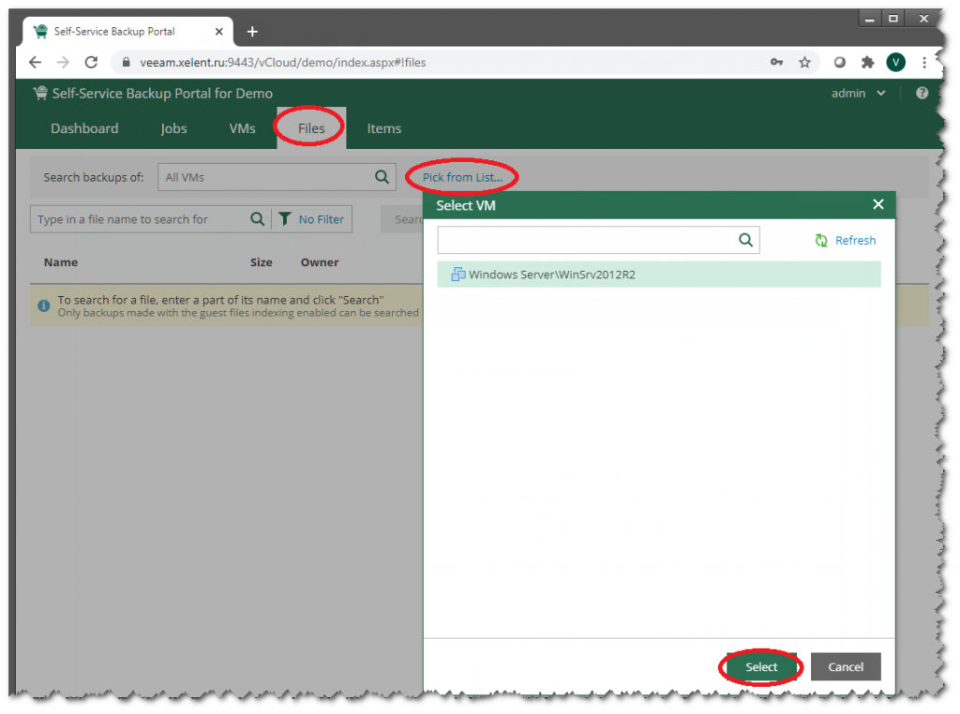Screen dimensions: 960x714
Task: Switch to the Jobs tab
Action: coord(173,128)
